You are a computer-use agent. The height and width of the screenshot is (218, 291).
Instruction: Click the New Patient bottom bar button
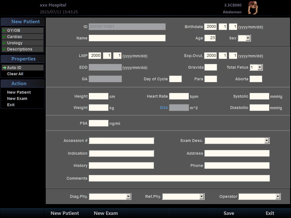(65, 213)
